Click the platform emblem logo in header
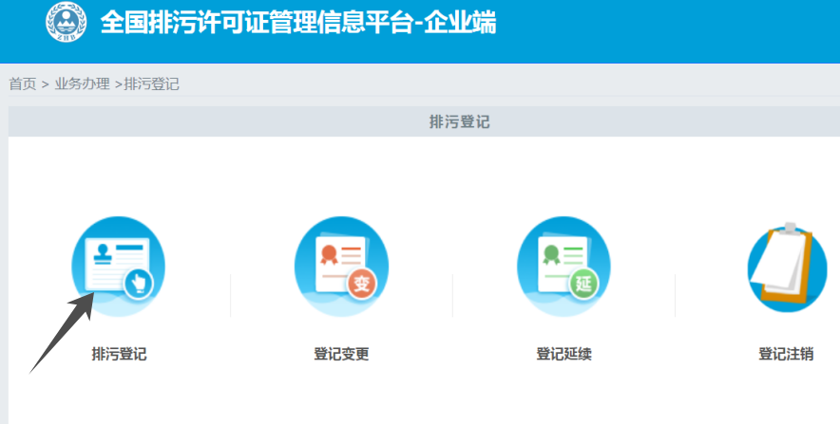The height and width of the screenshot is (424, 840). [x=67, y=23]
